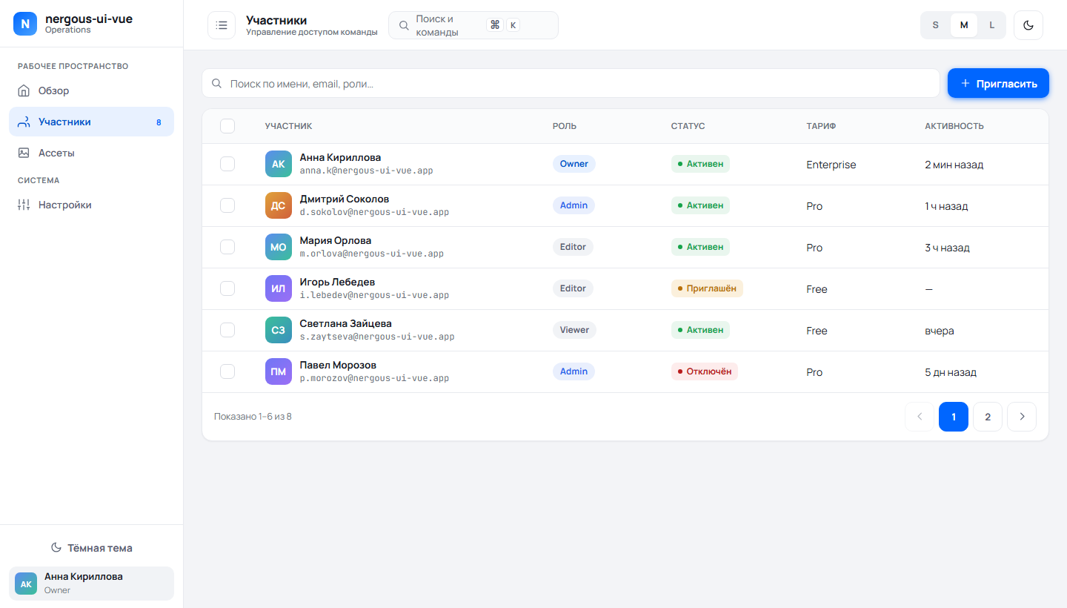Open the Поиск и команды box
Image resolution: width=1067 pixels, height=608 pixels.
coord(473,25)
